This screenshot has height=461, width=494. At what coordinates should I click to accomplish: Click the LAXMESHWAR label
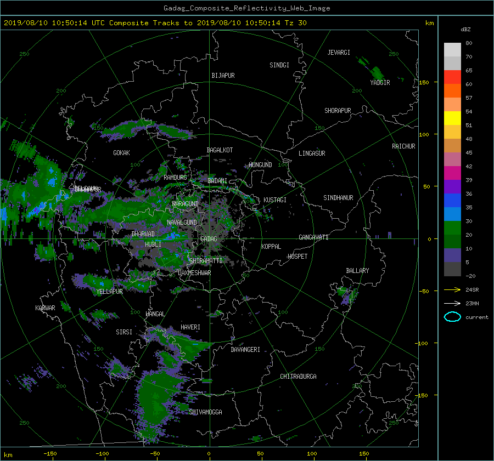[194, 273]
